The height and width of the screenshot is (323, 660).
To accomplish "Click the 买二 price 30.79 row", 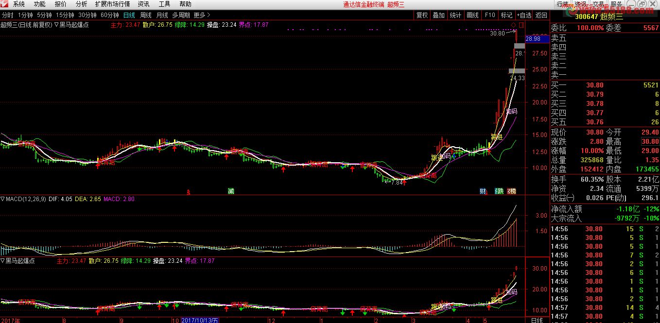I will click(605, 94).
